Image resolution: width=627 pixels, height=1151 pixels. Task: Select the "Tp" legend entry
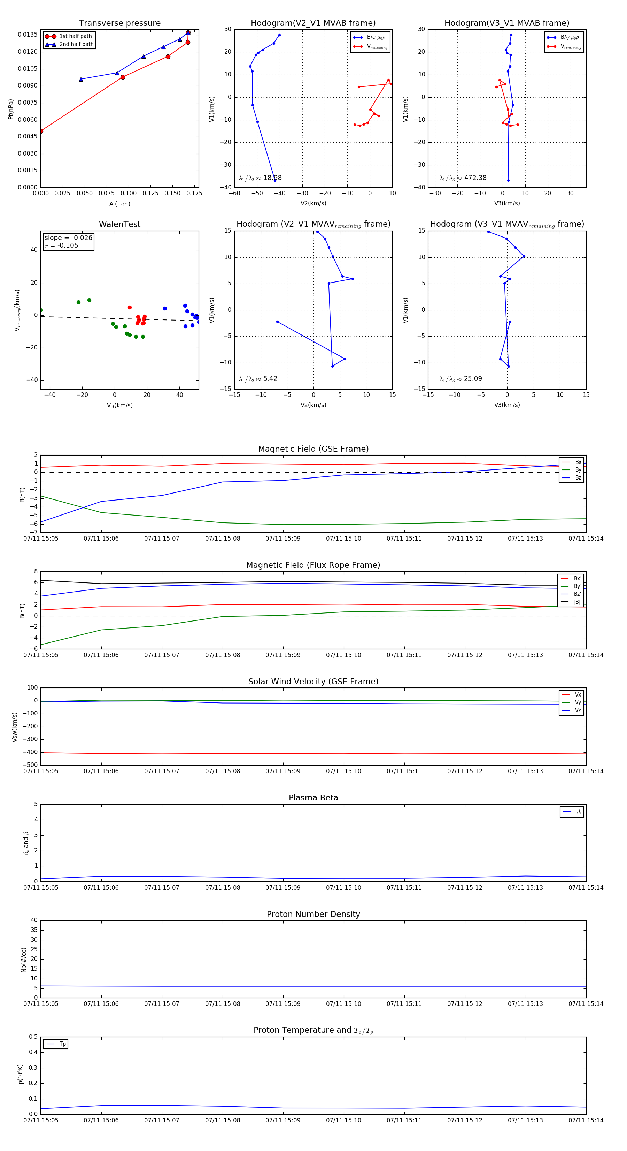point(56,1044)
